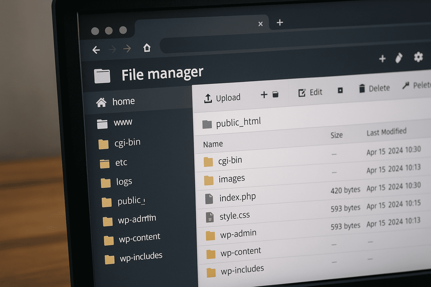
Task: Open the www folder in sidebar
Action: [x=123, y=122]
